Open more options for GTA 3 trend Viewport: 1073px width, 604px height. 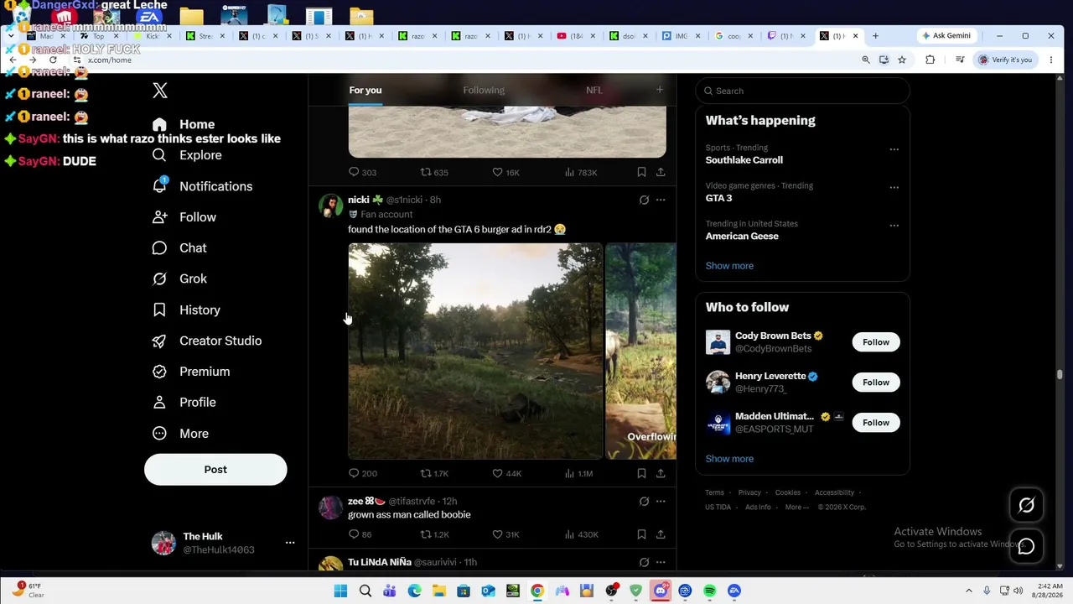tap(894, 187)
